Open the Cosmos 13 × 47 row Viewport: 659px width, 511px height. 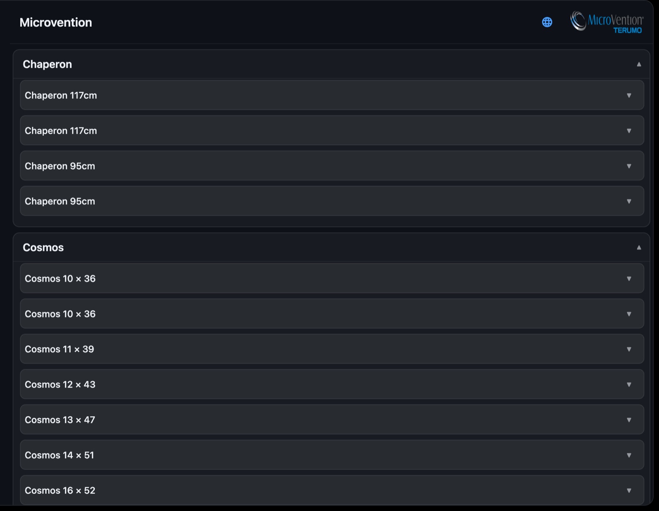click(332, 419)
